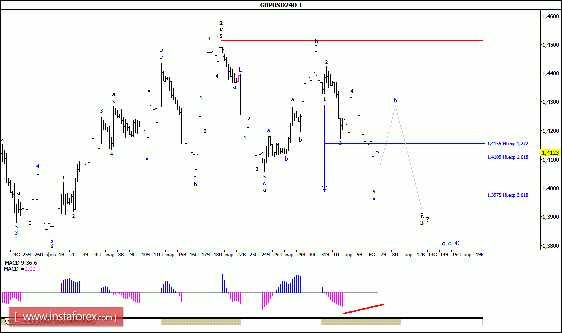Select the red horizontal resistance line
This screenshot has height=333, width=562.
352,40
